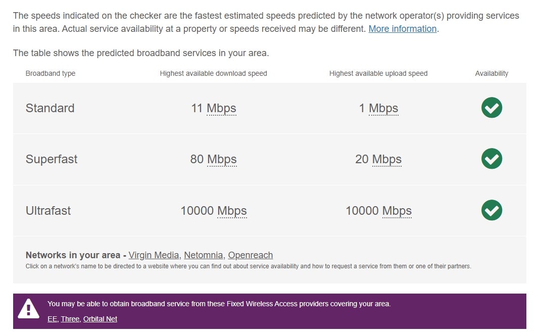Select the Superfast broadband type row label

click(x=52, y=159)
